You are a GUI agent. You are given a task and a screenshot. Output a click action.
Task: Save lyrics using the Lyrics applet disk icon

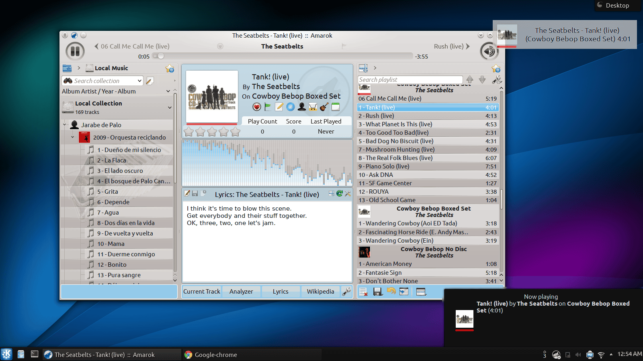(x=195, y=194)
